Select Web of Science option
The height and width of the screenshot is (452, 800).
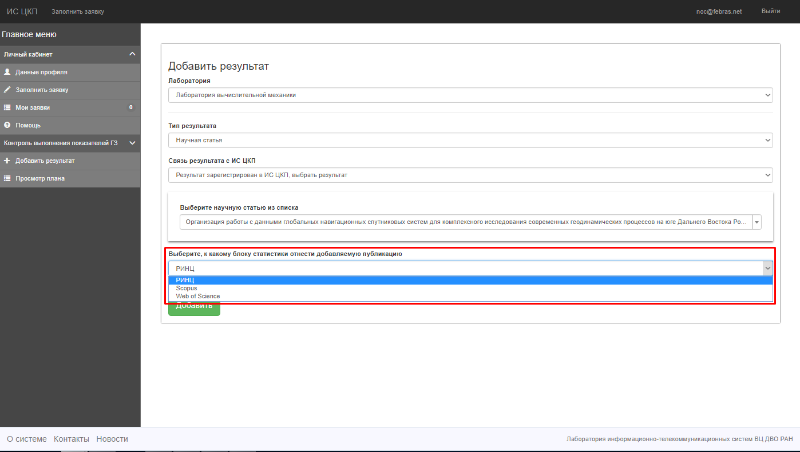tap(470, 296)
